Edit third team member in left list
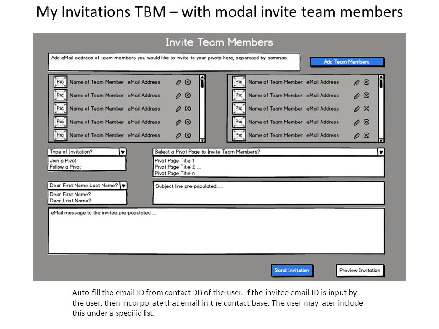Image resolution: width=439 pixels, height=329 pixels. 178,109
